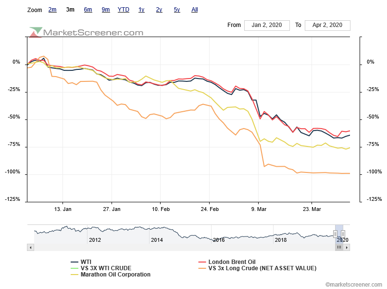Select the All zoom range
The height and width of the screenshot is (289, 387).
tap(195, 10)
